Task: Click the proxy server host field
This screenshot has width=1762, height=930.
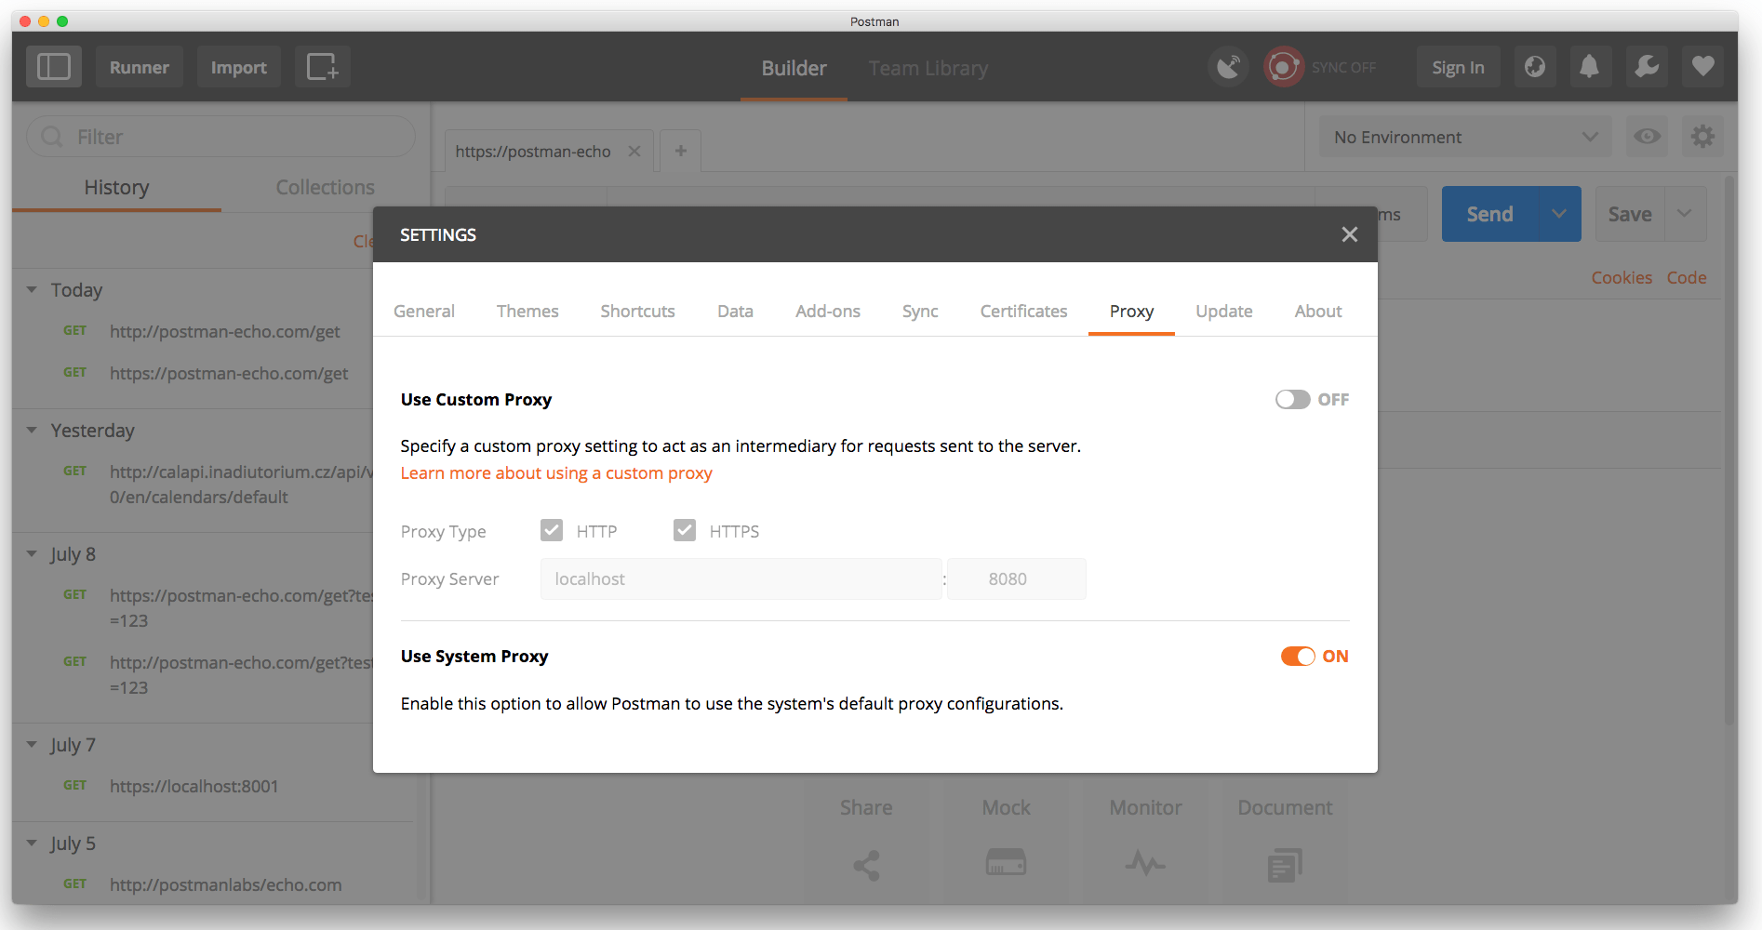Action: click(x=741, y=578)
